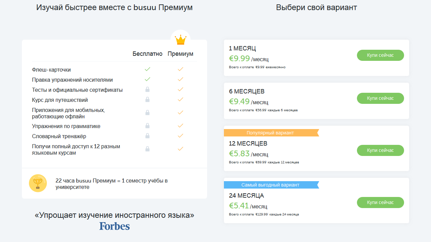Click the €5.41 per month price

239,206
